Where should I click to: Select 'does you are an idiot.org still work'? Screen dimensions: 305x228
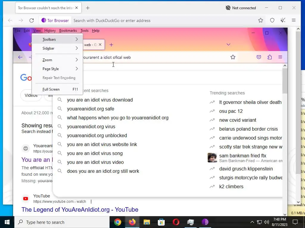[103, 171]
